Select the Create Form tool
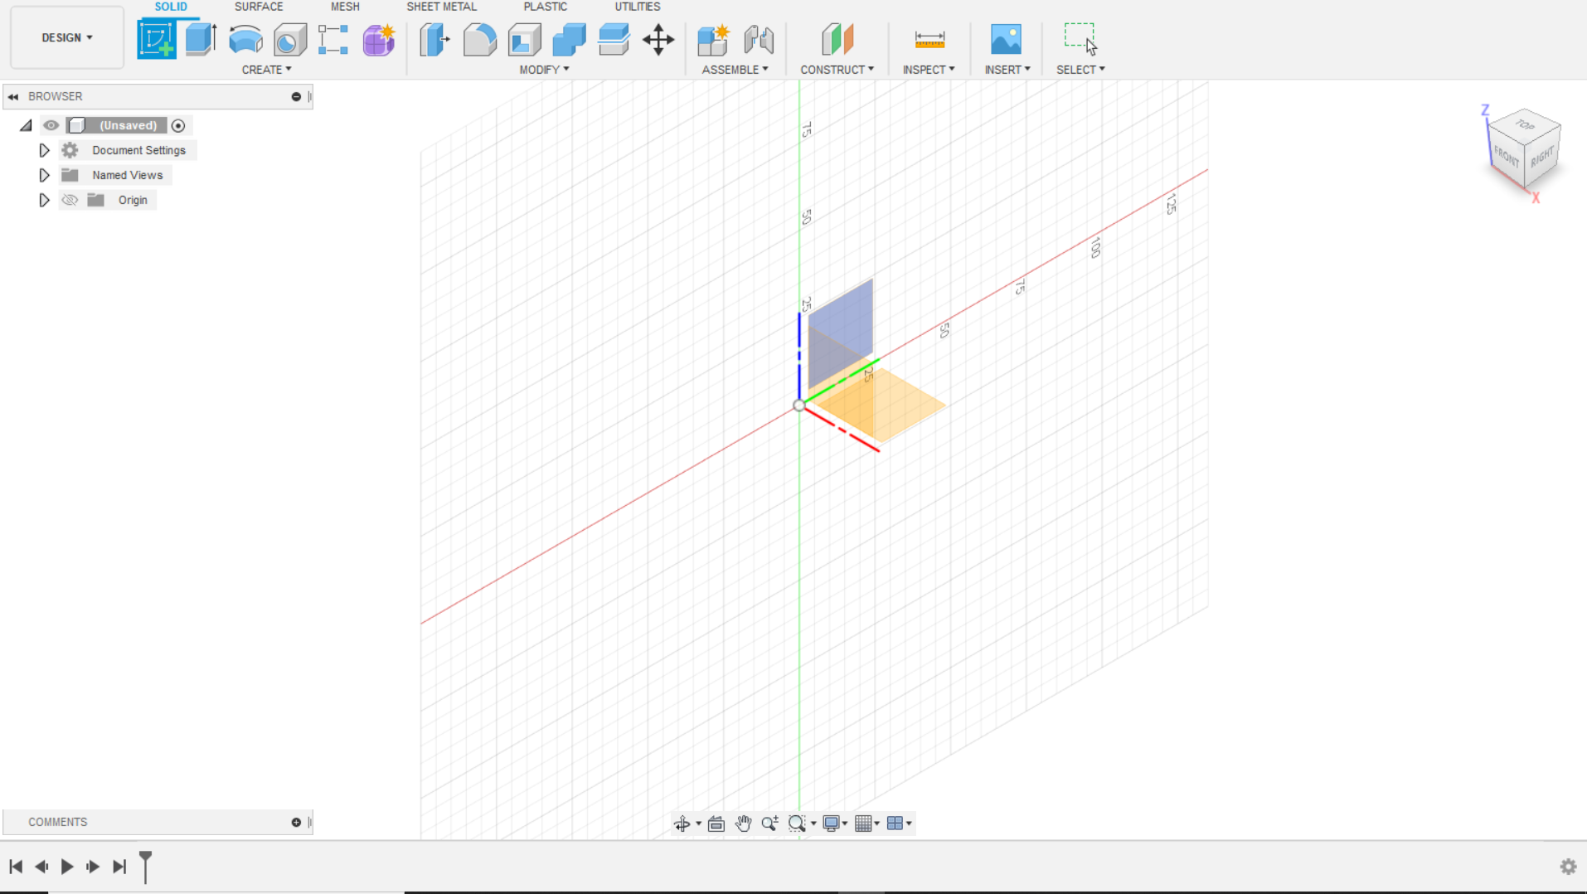The height and width of the screenshot is (894, 1587). [x=379, y=40]
